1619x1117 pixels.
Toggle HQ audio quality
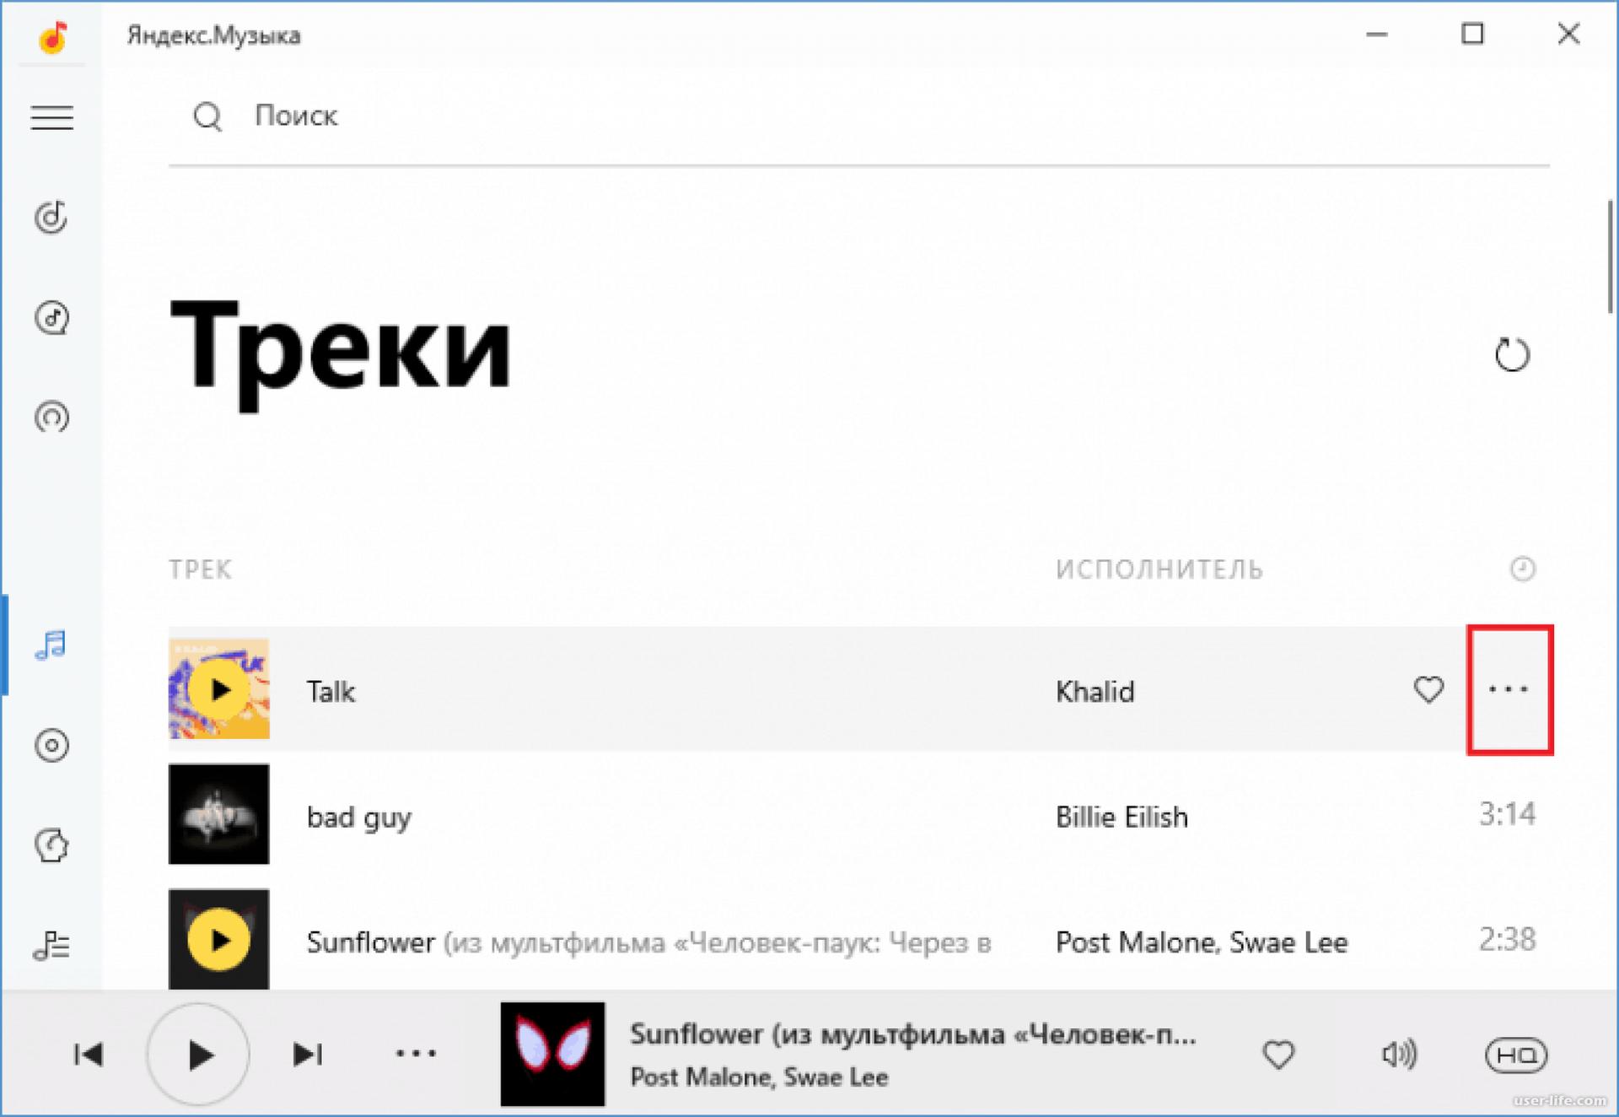pyautogui.click(x=1515, y=1055)
